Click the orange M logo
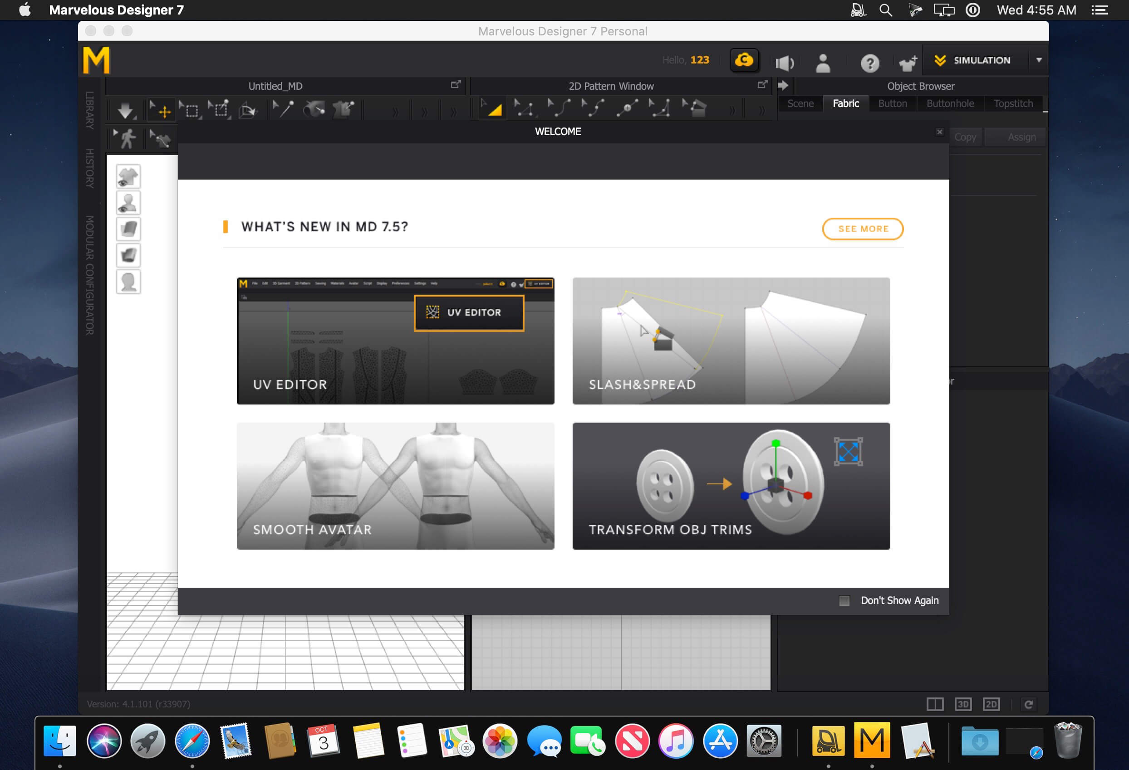The width and height of the screenshot is (1129, 770). coord(96,61)
